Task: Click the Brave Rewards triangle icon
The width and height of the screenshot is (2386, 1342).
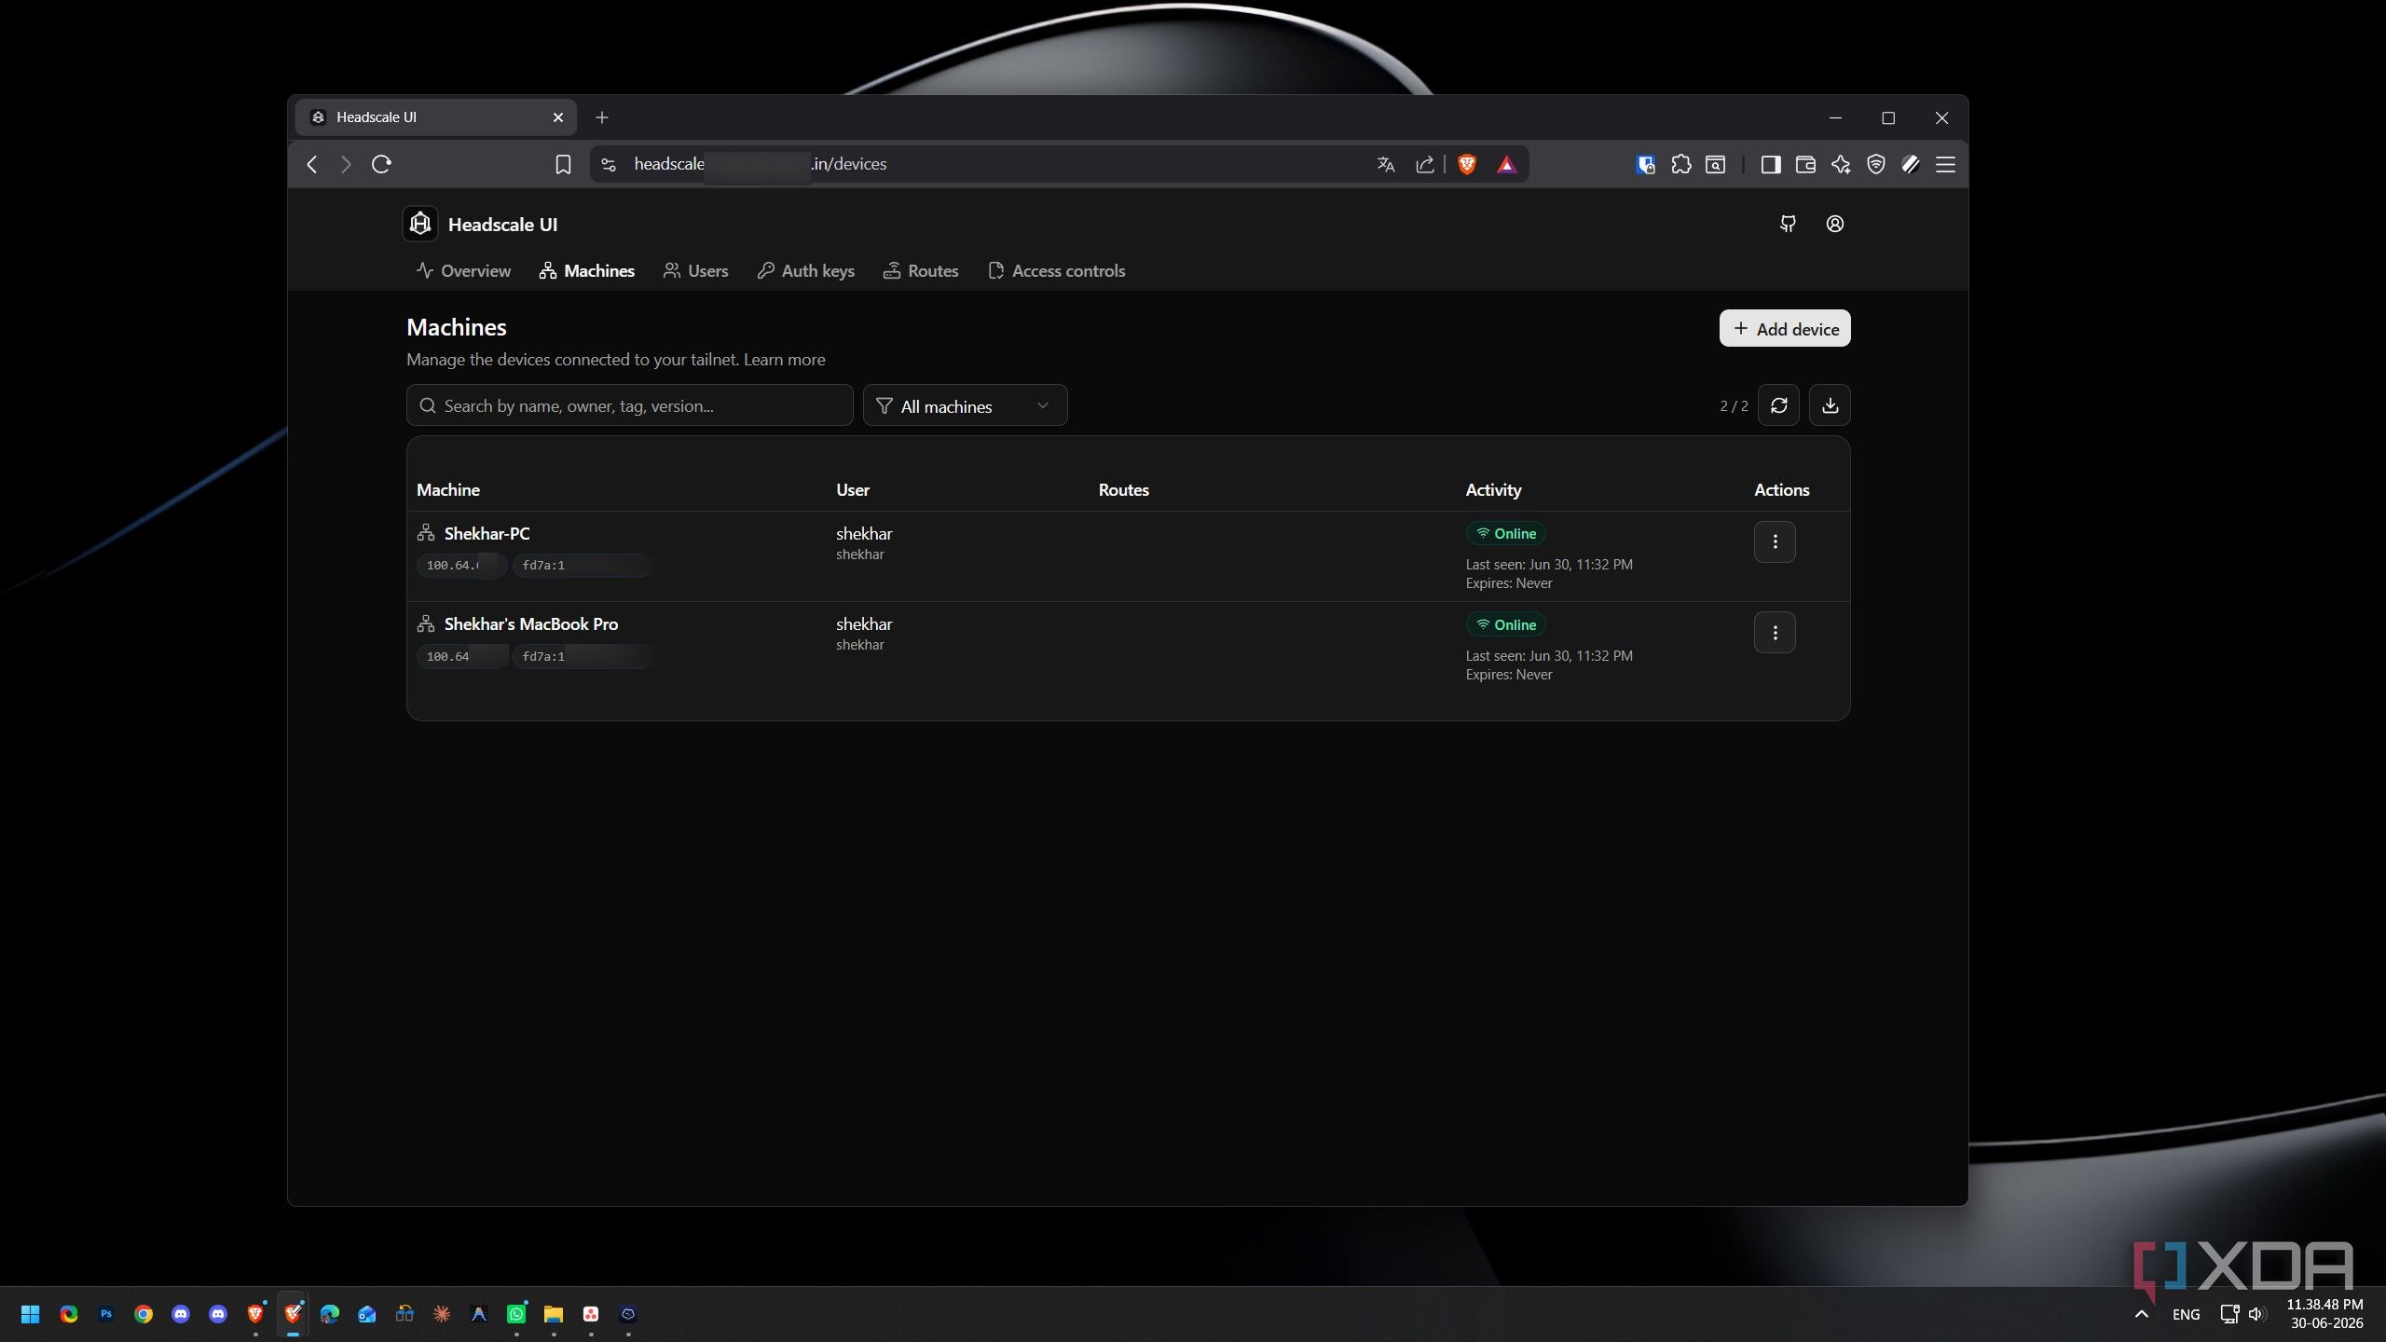Action: point(1506,165)
